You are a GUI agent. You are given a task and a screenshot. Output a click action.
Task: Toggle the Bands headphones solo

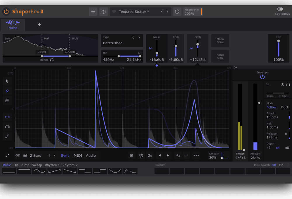pyautogui.click(x=52, y=60)
